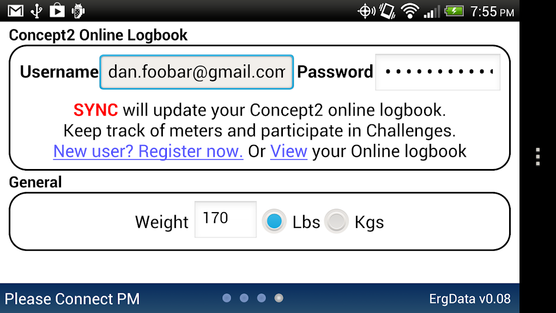Focus the Password field

[438, 72]
